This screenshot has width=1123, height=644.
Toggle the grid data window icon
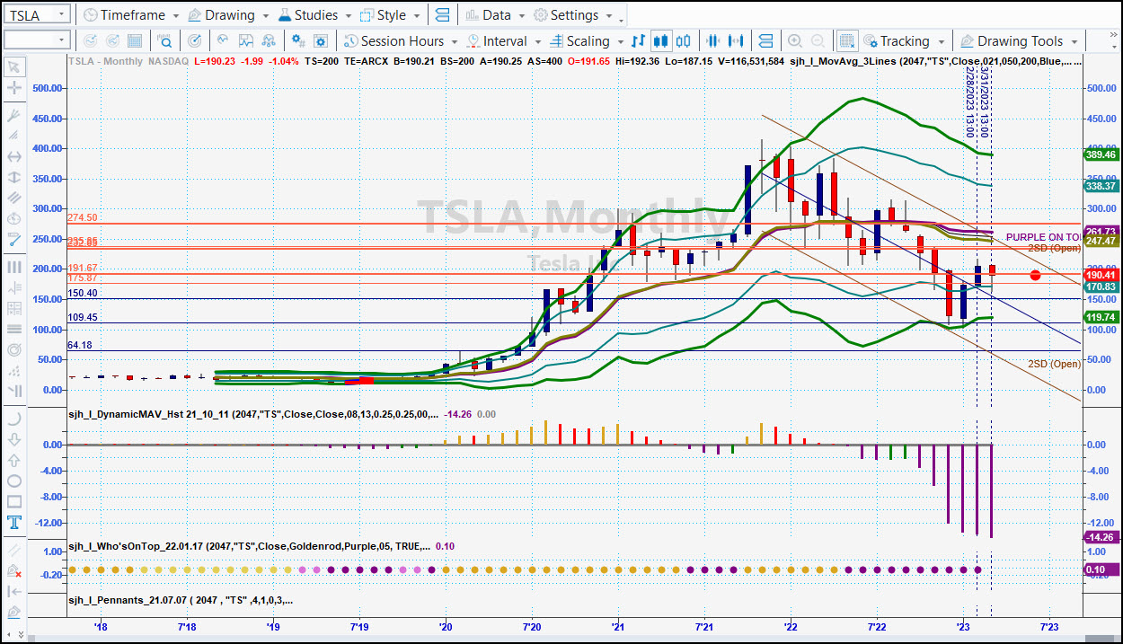pyautogui.click(x=846, y=41)
